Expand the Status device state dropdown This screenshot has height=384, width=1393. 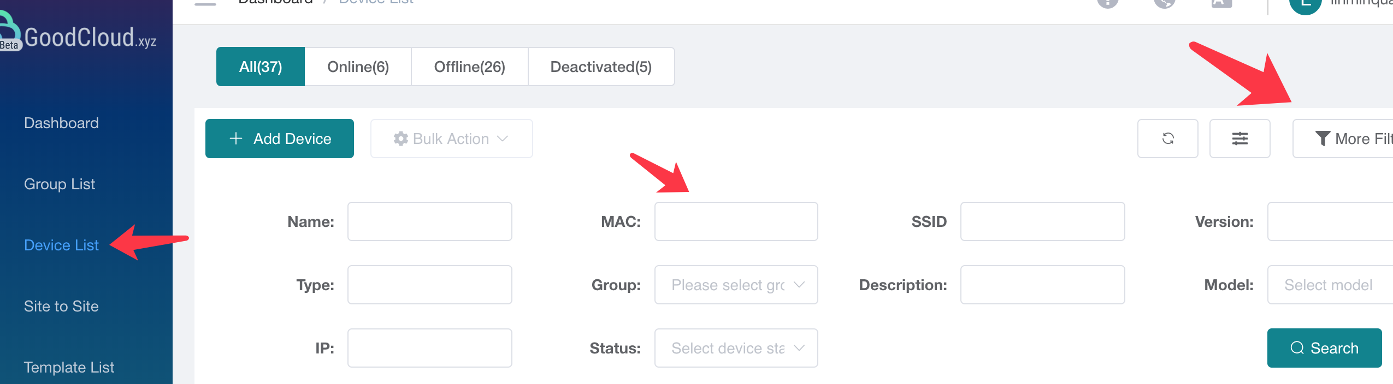point(736,348)
